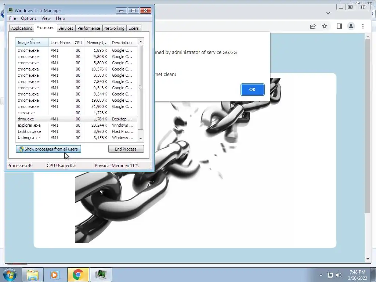Click the Processes: 40 status text
Image resolution: width=376 pixels, height=282 pixels.
pyautogui.click(x=20, y=166)
